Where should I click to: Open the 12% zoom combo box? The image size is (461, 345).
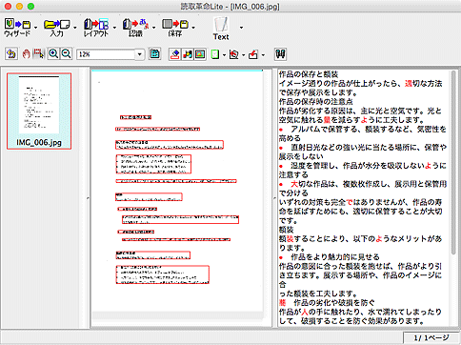pos(139,54)
